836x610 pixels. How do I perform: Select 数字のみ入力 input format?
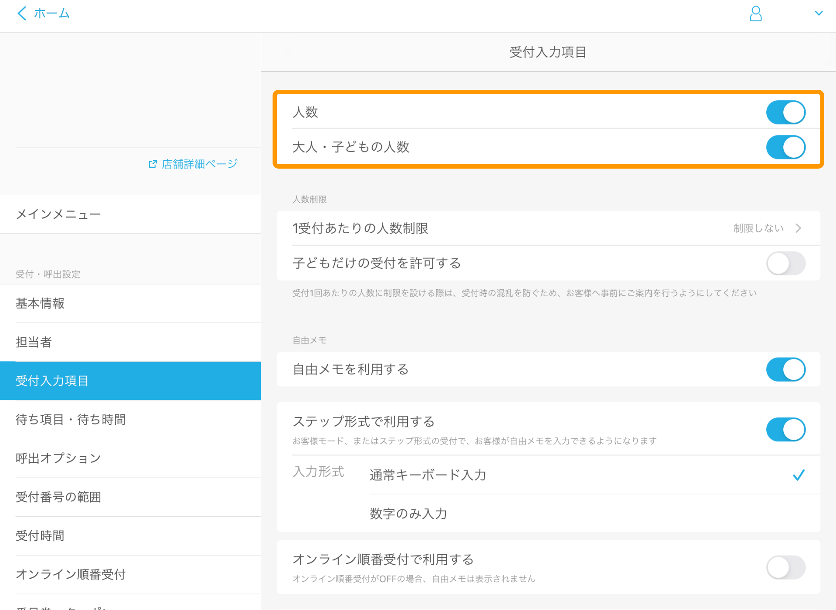point(595,513)
